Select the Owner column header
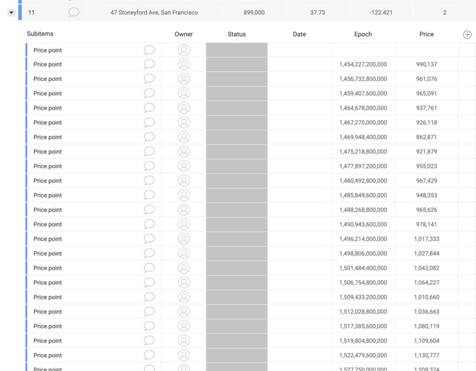This screenshot has width=476, height=371. coord(184,34)
